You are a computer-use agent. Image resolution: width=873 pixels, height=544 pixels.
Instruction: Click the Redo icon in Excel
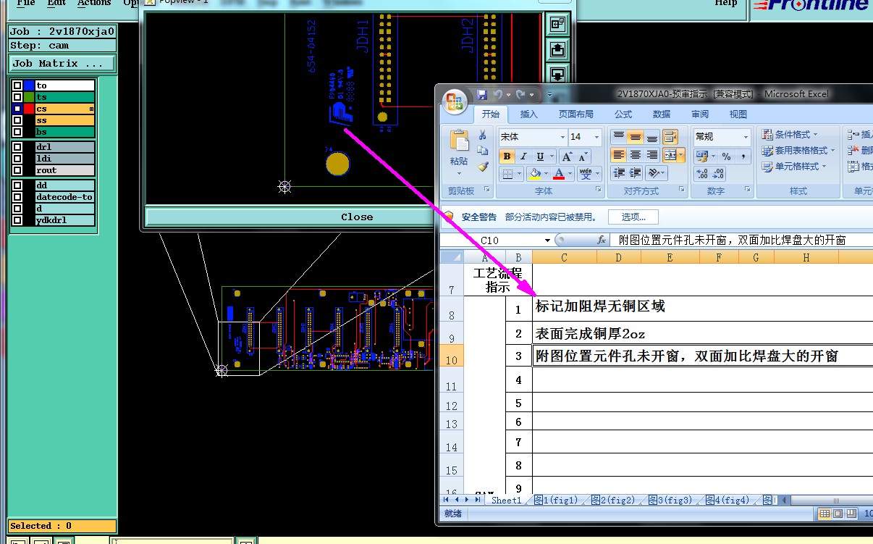coord(520,94)
